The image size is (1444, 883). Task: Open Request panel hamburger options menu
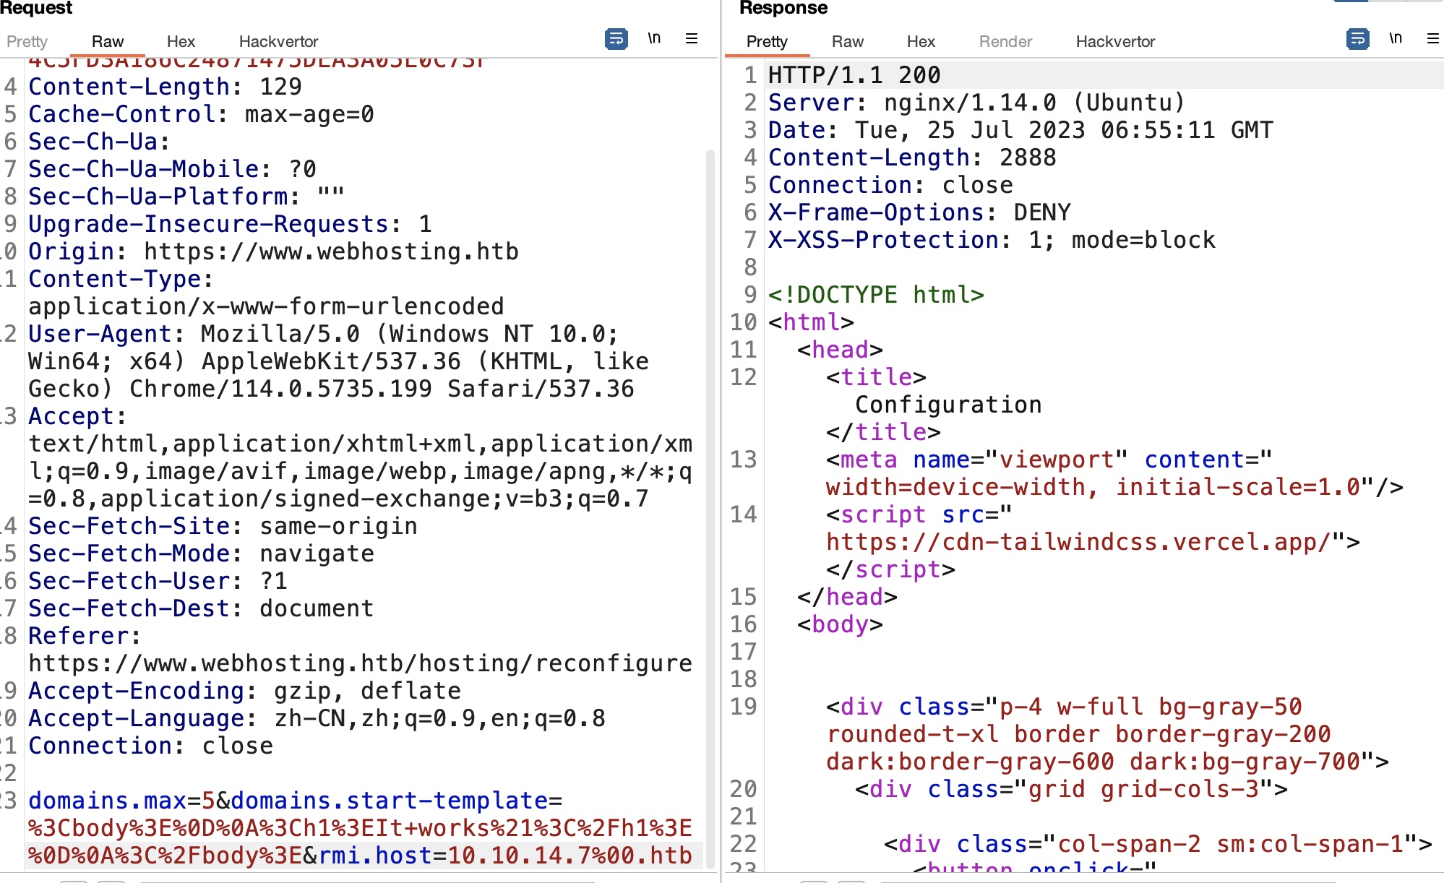point(692,39)
